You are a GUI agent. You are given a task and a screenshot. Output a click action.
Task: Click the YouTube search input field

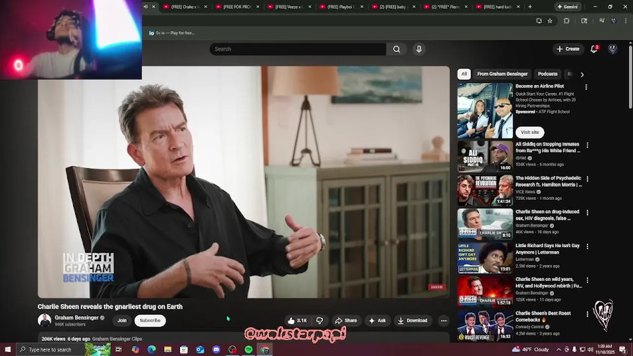[x=298, y=49]
